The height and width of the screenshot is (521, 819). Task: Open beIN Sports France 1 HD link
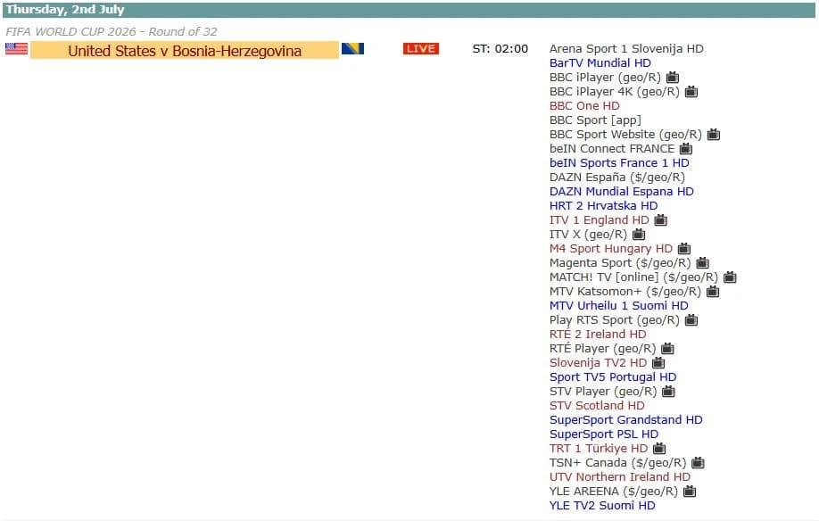[619, 163]
